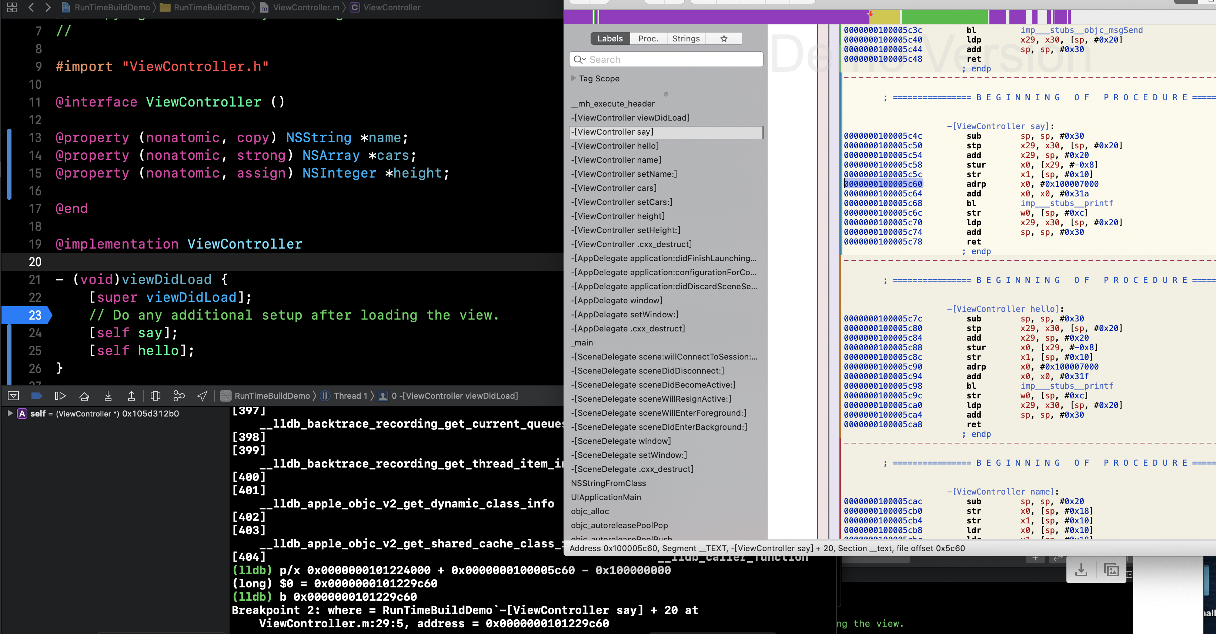Click the 0x100007000 operand at address 5c60
The height and width of the screenshot is (634, 1216).
tap(1069, 184)
